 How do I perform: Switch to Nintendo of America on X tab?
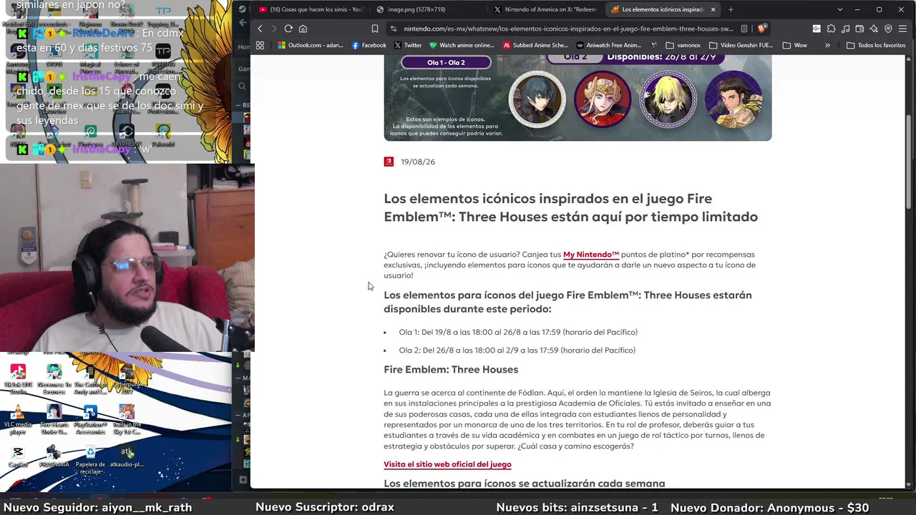point(545,9)
